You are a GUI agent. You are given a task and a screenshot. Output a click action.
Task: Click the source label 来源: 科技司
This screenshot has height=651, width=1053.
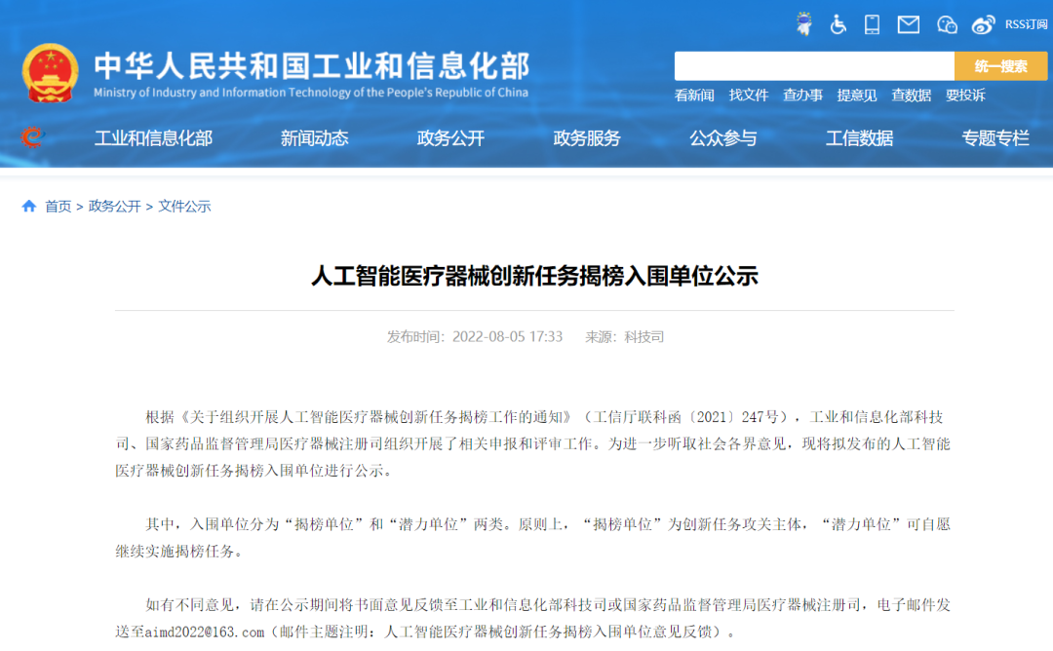click(x=625, y=337)
